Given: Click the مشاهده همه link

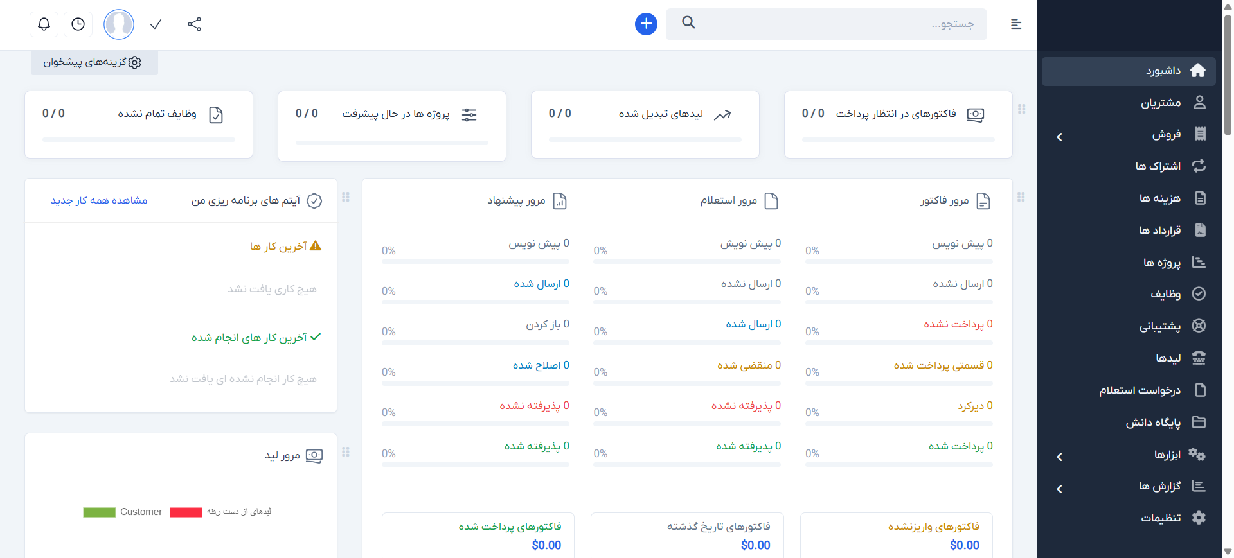Looking at the screenshot, I should click(x=118, y=200).
